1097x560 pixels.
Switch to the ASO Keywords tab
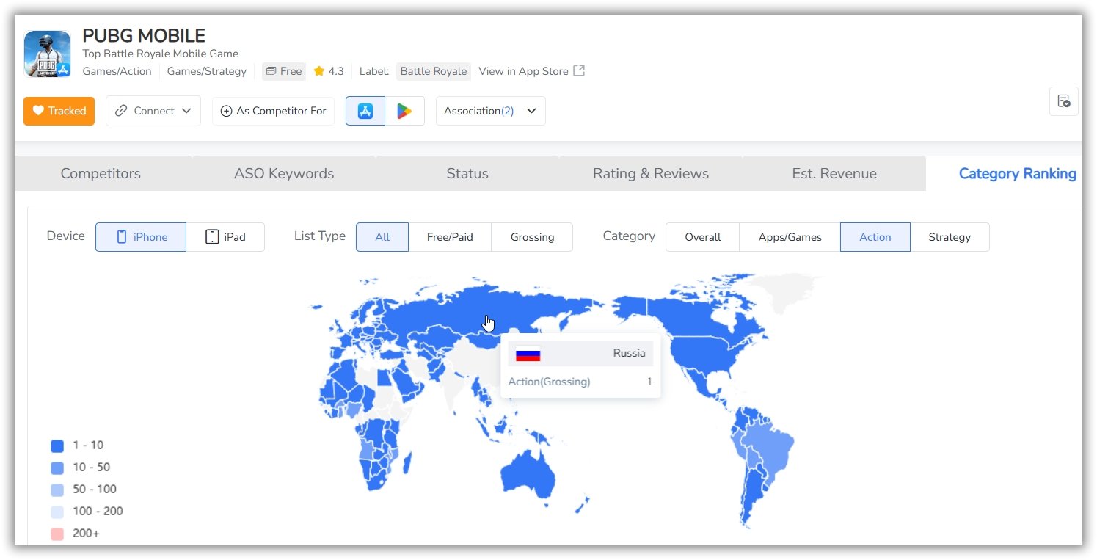[284, 174]
